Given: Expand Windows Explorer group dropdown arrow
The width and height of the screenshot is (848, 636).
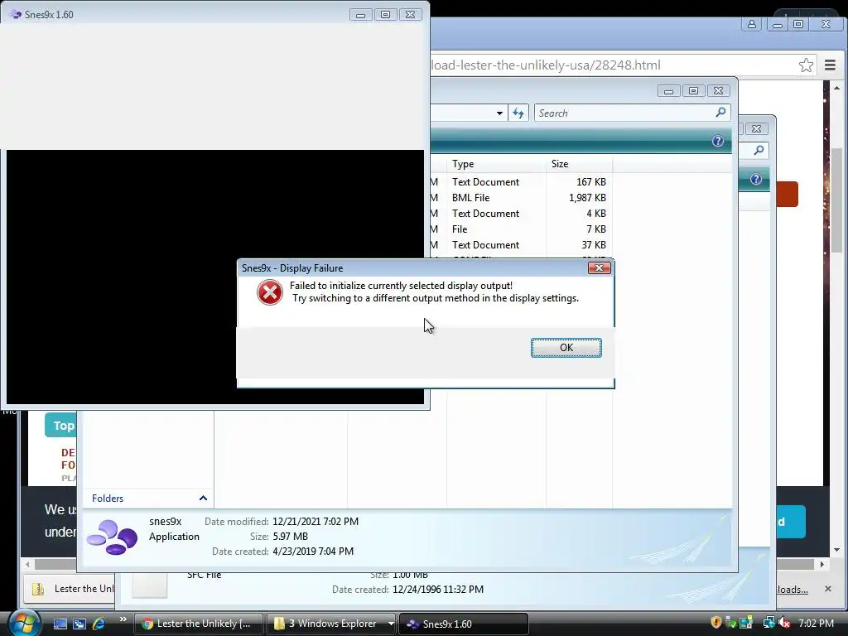Looking at the screenshot, I should click(391, 624).
